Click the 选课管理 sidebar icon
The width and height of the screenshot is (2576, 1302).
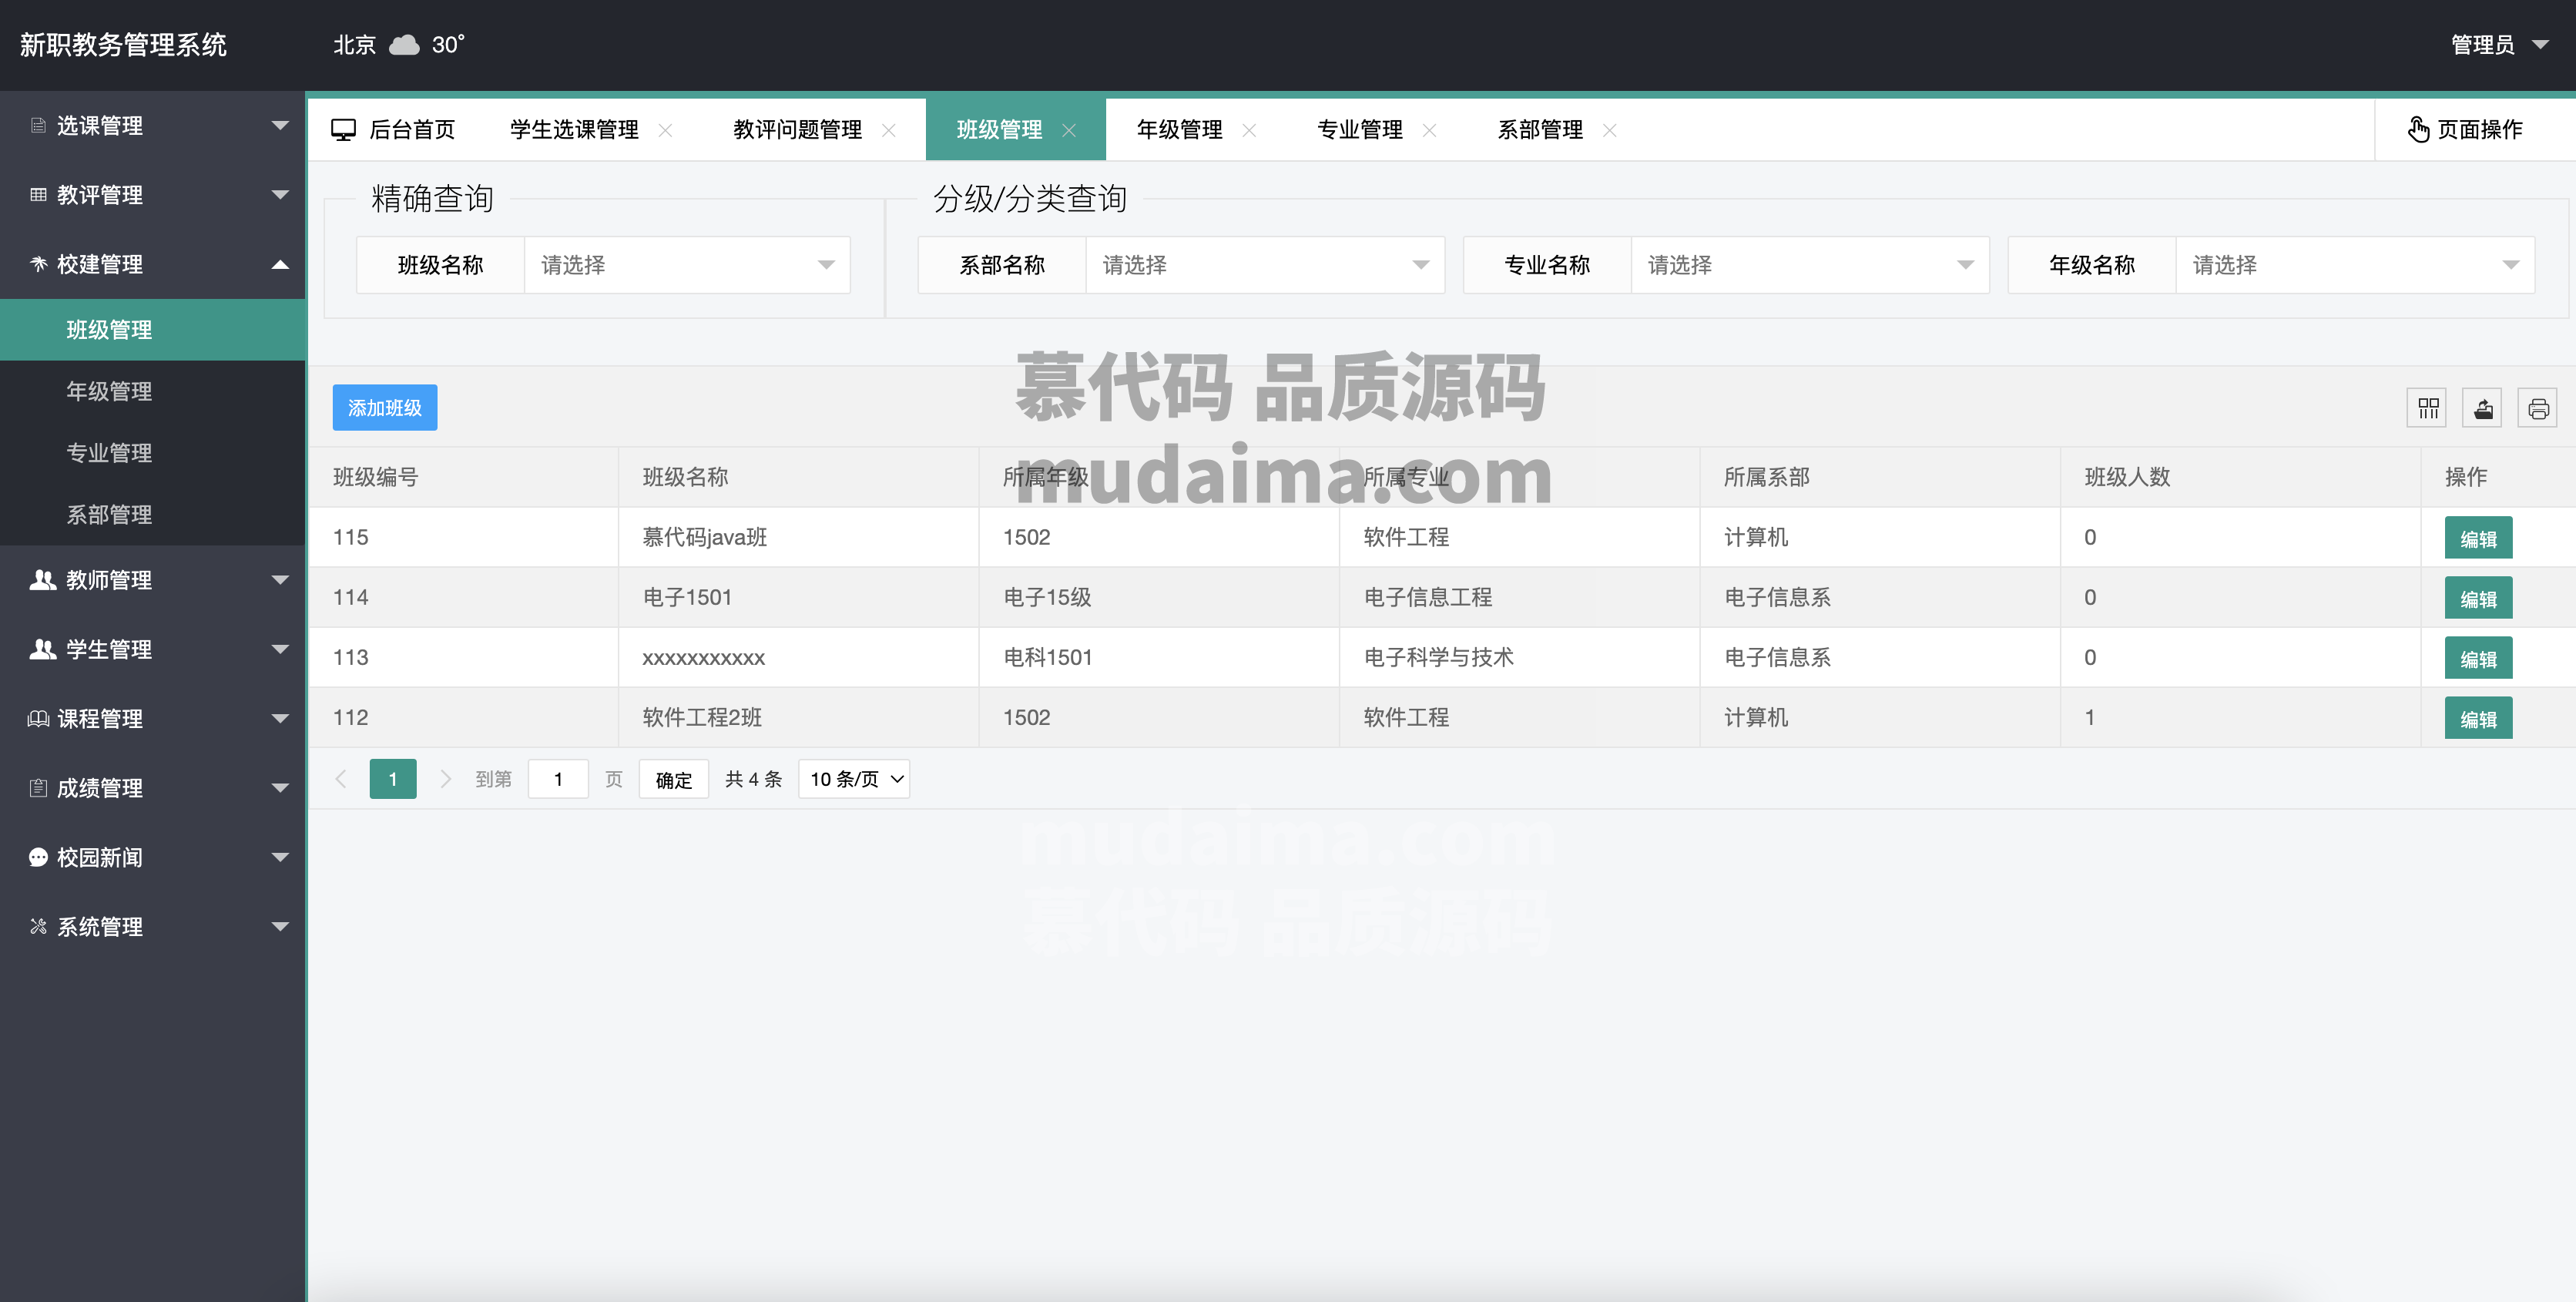[38, 126]
